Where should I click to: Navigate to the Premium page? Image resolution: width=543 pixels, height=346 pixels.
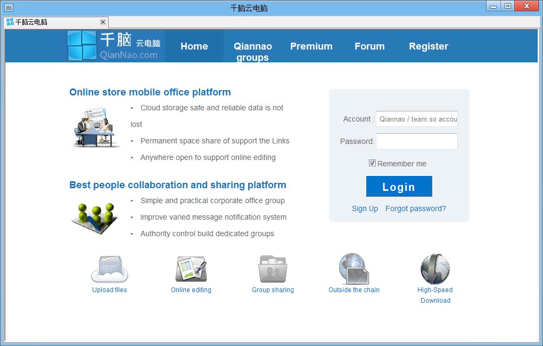click(x=311, y=46)
